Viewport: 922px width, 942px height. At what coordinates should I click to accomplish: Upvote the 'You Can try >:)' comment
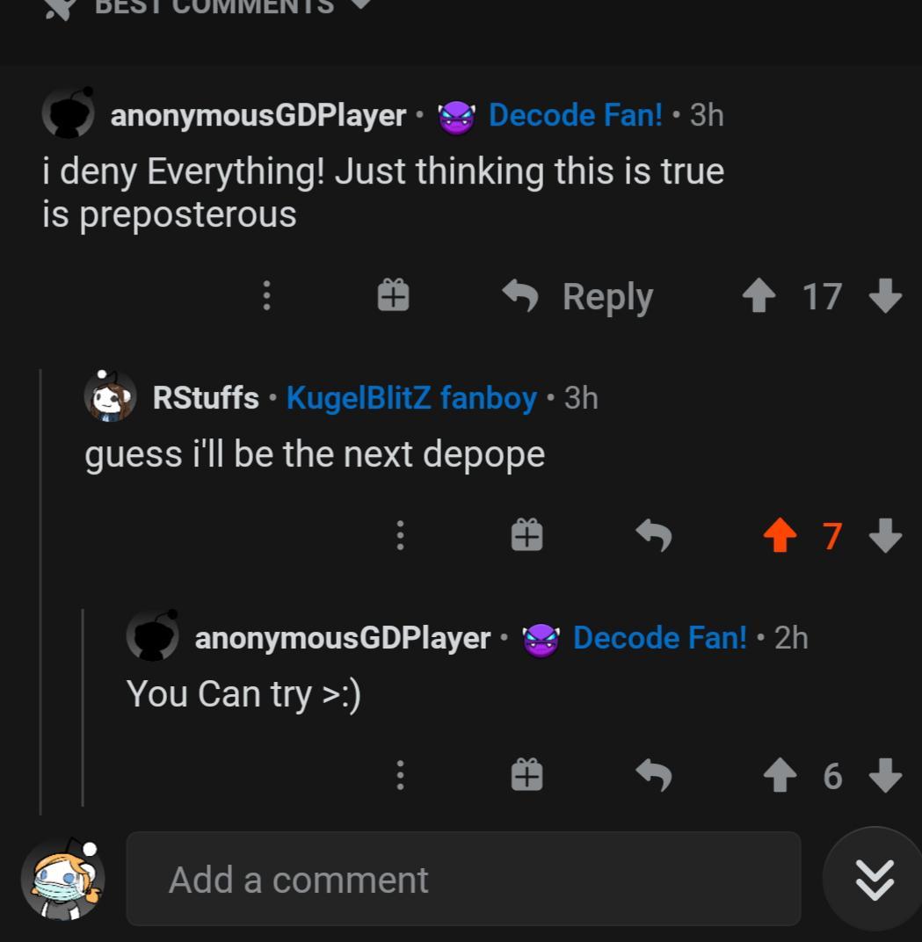tap(780, 775)
